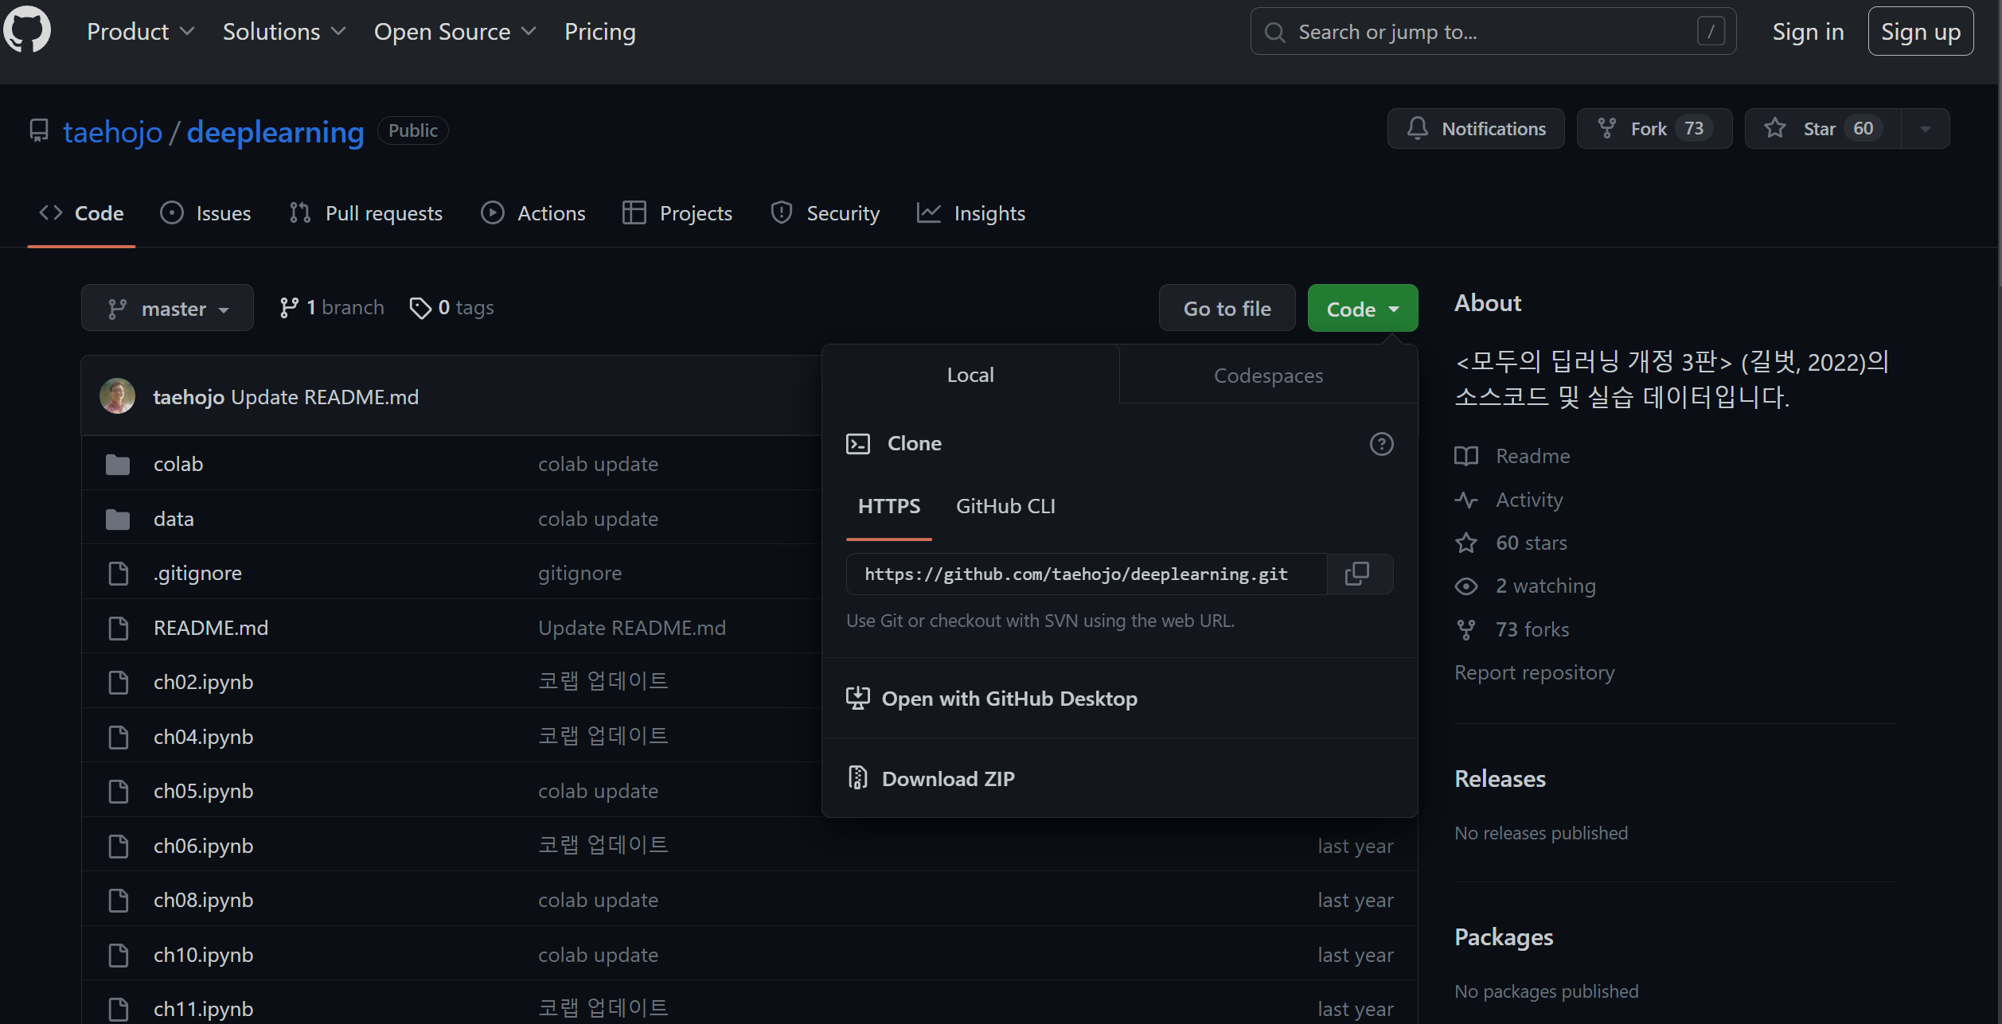Viewport: 2002px width, 1024px height.
Task: Click the Report repository link
Action: [x=1534, y=672]
